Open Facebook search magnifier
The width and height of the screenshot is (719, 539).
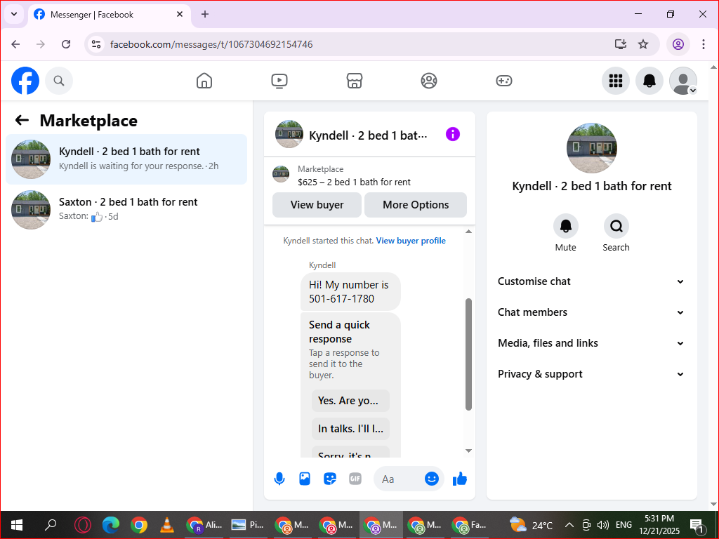[x=59, y=81]
